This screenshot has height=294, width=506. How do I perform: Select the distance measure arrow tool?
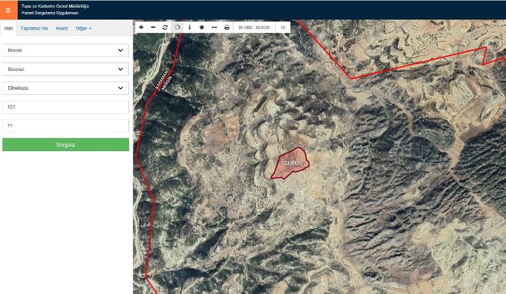point(214,28)
